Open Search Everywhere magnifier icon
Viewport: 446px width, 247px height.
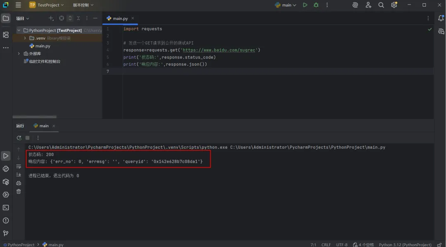[381, 5]
